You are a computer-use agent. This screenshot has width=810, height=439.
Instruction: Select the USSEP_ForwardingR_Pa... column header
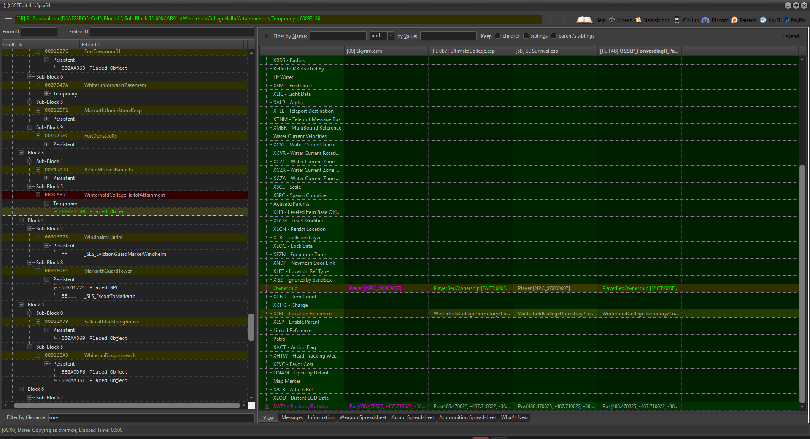click(639, 51)
